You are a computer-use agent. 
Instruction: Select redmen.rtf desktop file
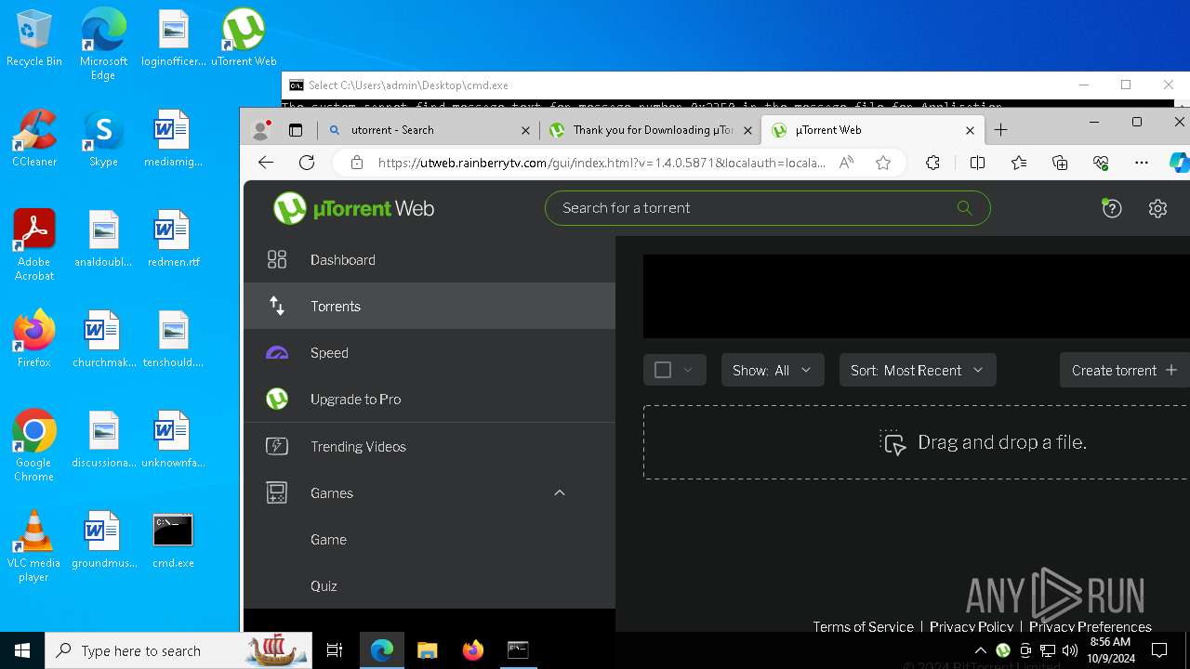click(x=173, y=238)
